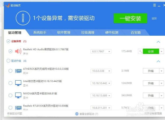This screenshot has width=165, height=120.
Task: Click the wrench repair icon for Realtek Audio
Action: (141, 51)
